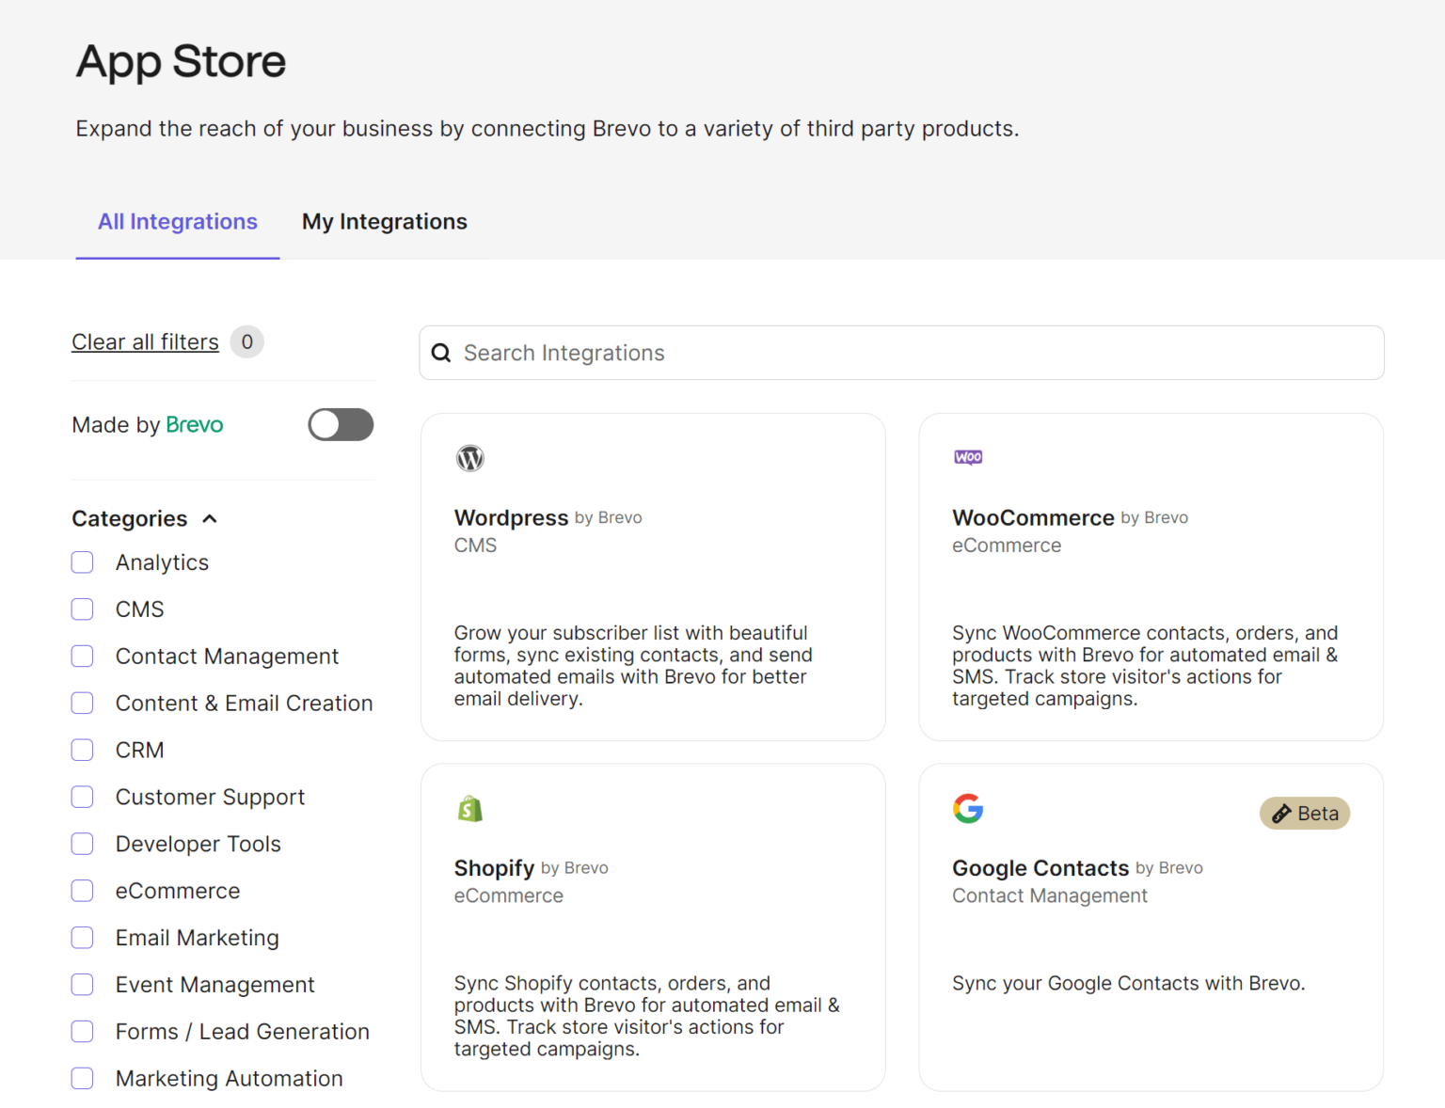The image size is (1445, 1108).
Task: Click the Wordpress integration logo
Action: click(x=470, y=458)
